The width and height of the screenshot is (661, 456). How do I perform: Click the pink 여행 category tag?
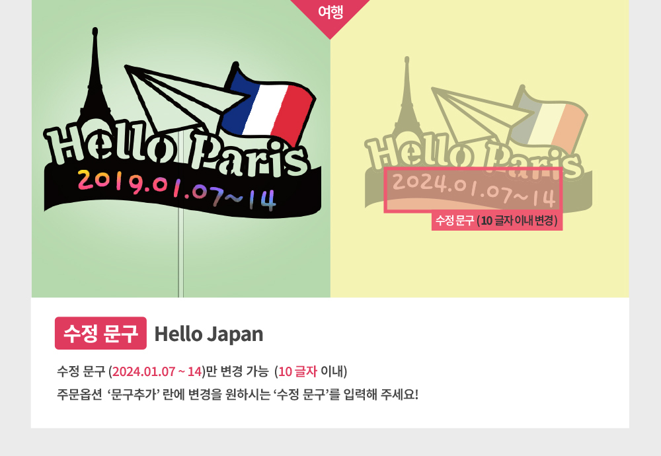330,13
